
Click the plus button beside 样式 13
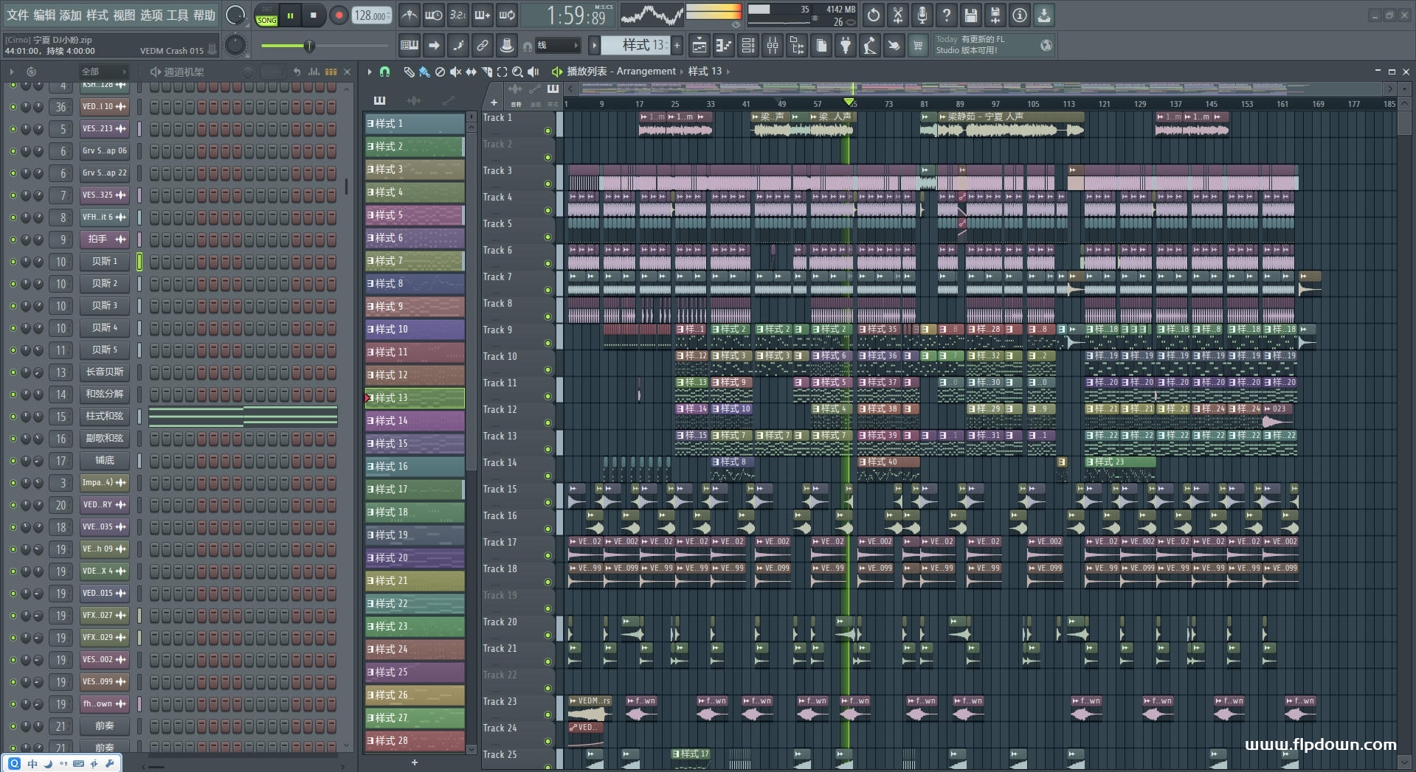click(677, 46)
